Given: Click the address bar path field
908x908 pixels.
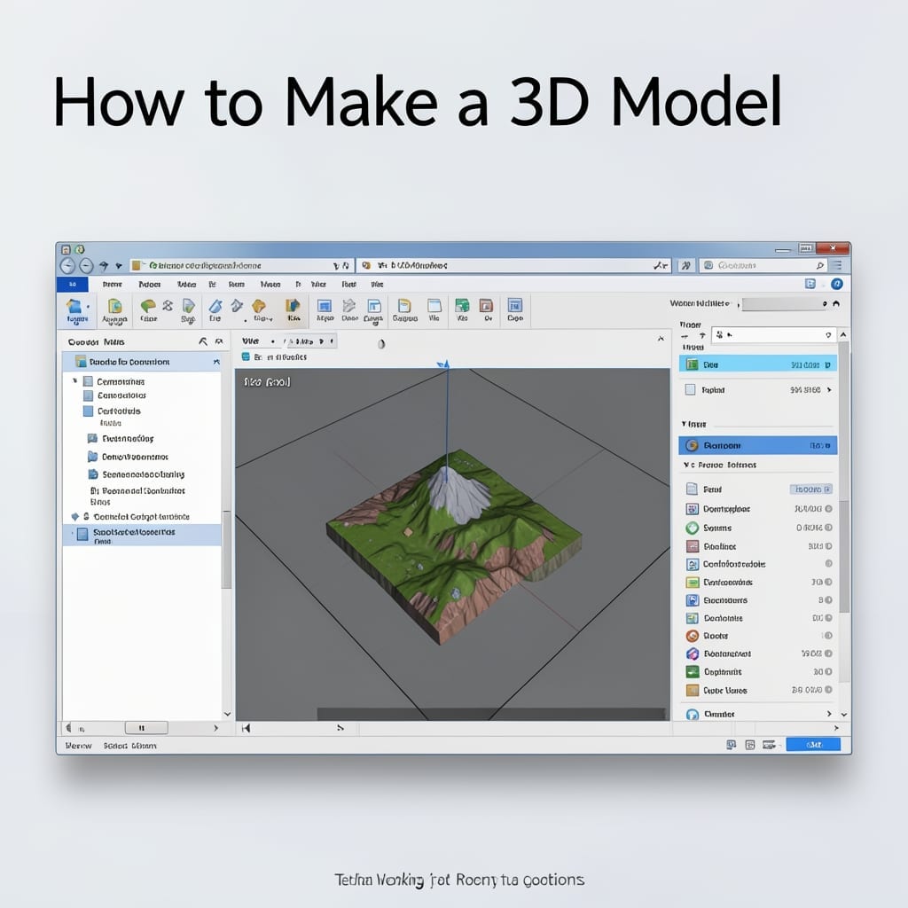Looking at the screenshot, I should click(x=241, y=266).
